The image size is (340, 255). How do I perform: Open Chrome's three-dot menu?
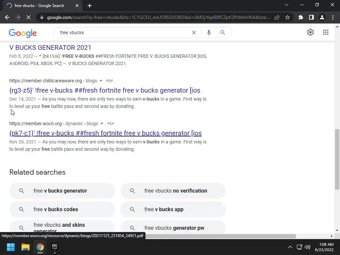click(333, 17)
